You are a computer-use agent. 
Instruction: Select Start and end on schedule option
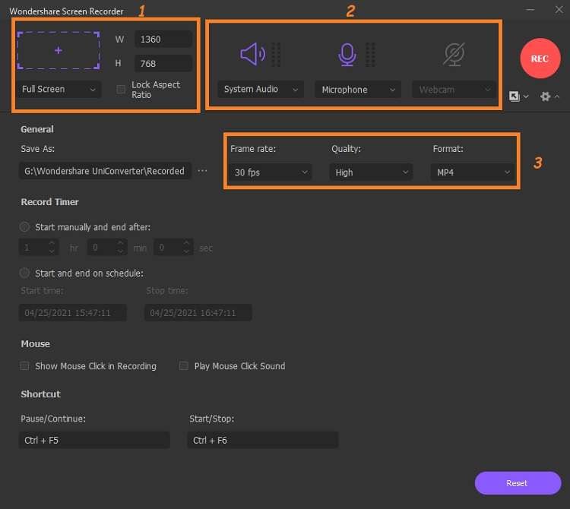(24, 273)
